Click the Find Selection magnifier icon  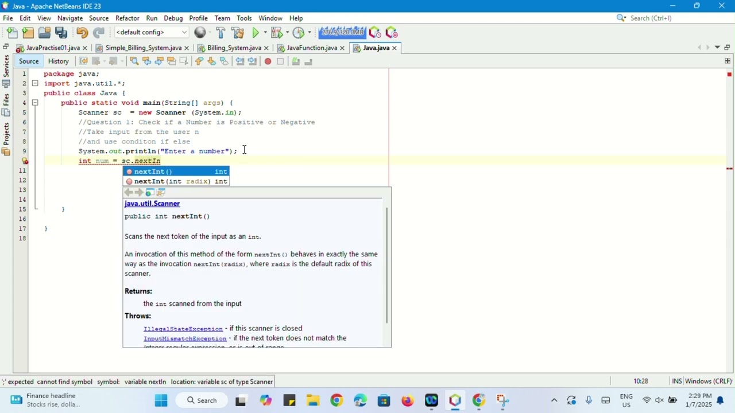click(x=134, y=61)
